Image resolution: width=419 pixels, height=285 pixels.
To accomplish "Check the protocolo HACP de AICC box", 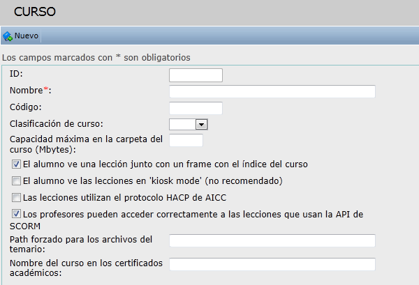I will [16, 198].
